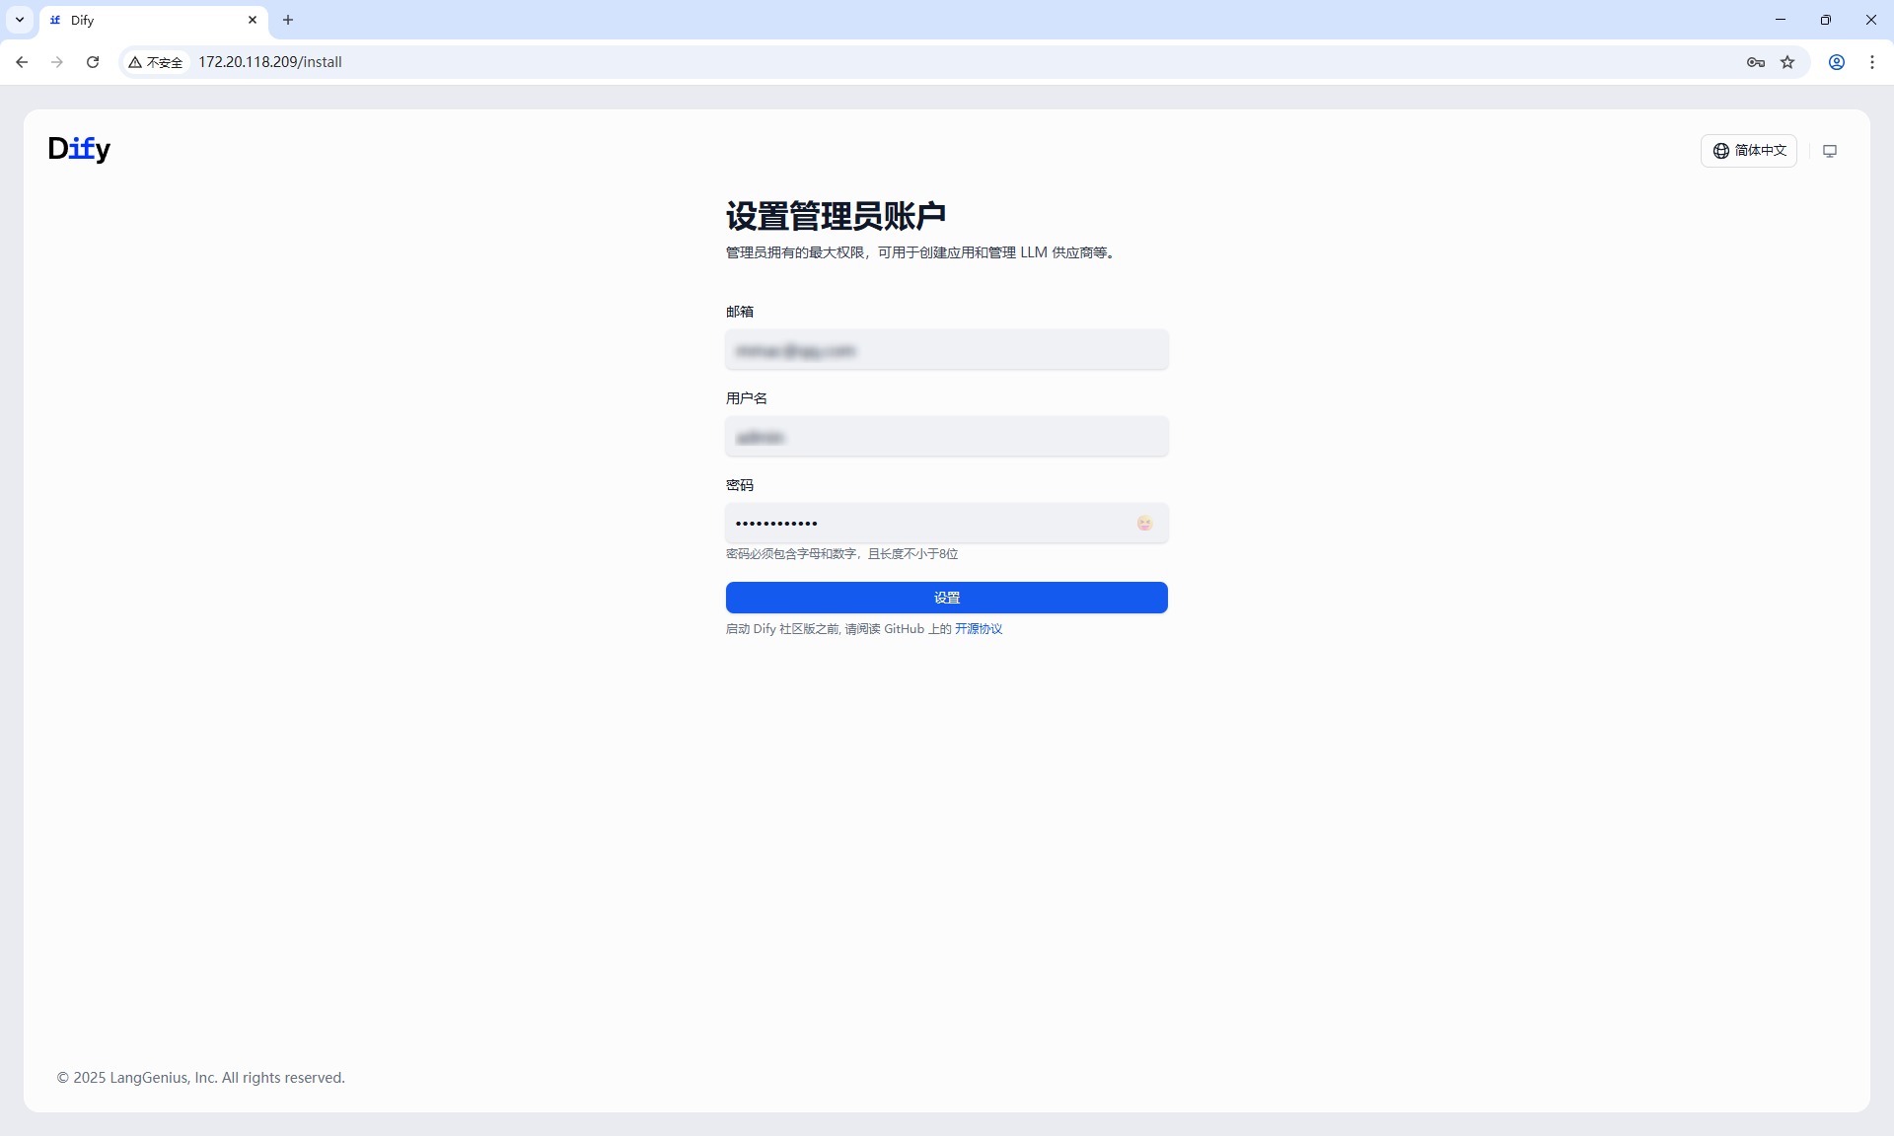This screenshot has width=1894, height=1136.
Task: Open the 开源协议 license link
Action: (978, 629)
